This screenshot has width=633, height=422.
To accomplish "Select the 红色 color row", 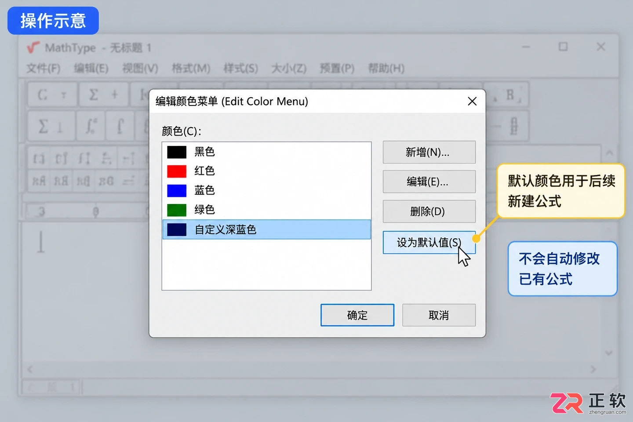I will [266, 171].
